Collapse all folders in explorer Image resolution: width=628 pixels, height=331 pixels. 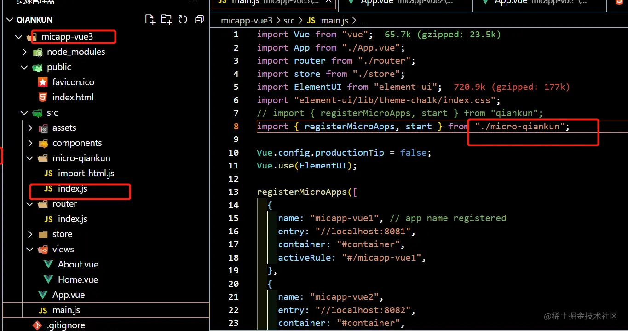pos(199,19)
